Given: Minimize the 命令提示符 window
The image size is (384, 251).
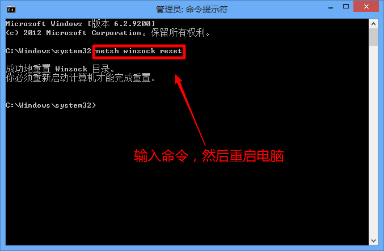Looking at the screenshot, I should [x=331, y=7].
